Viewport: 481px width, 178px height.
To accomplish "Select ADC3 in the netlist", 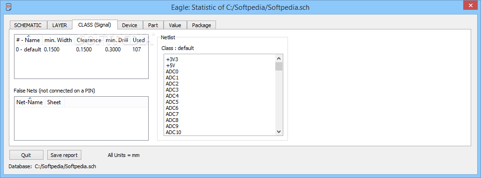I will pyautogui.click(x=172, y=90).
